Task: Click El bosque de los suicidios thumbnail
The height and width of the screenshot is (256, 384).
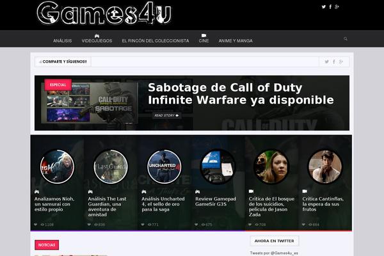Action: coord(271,166)
